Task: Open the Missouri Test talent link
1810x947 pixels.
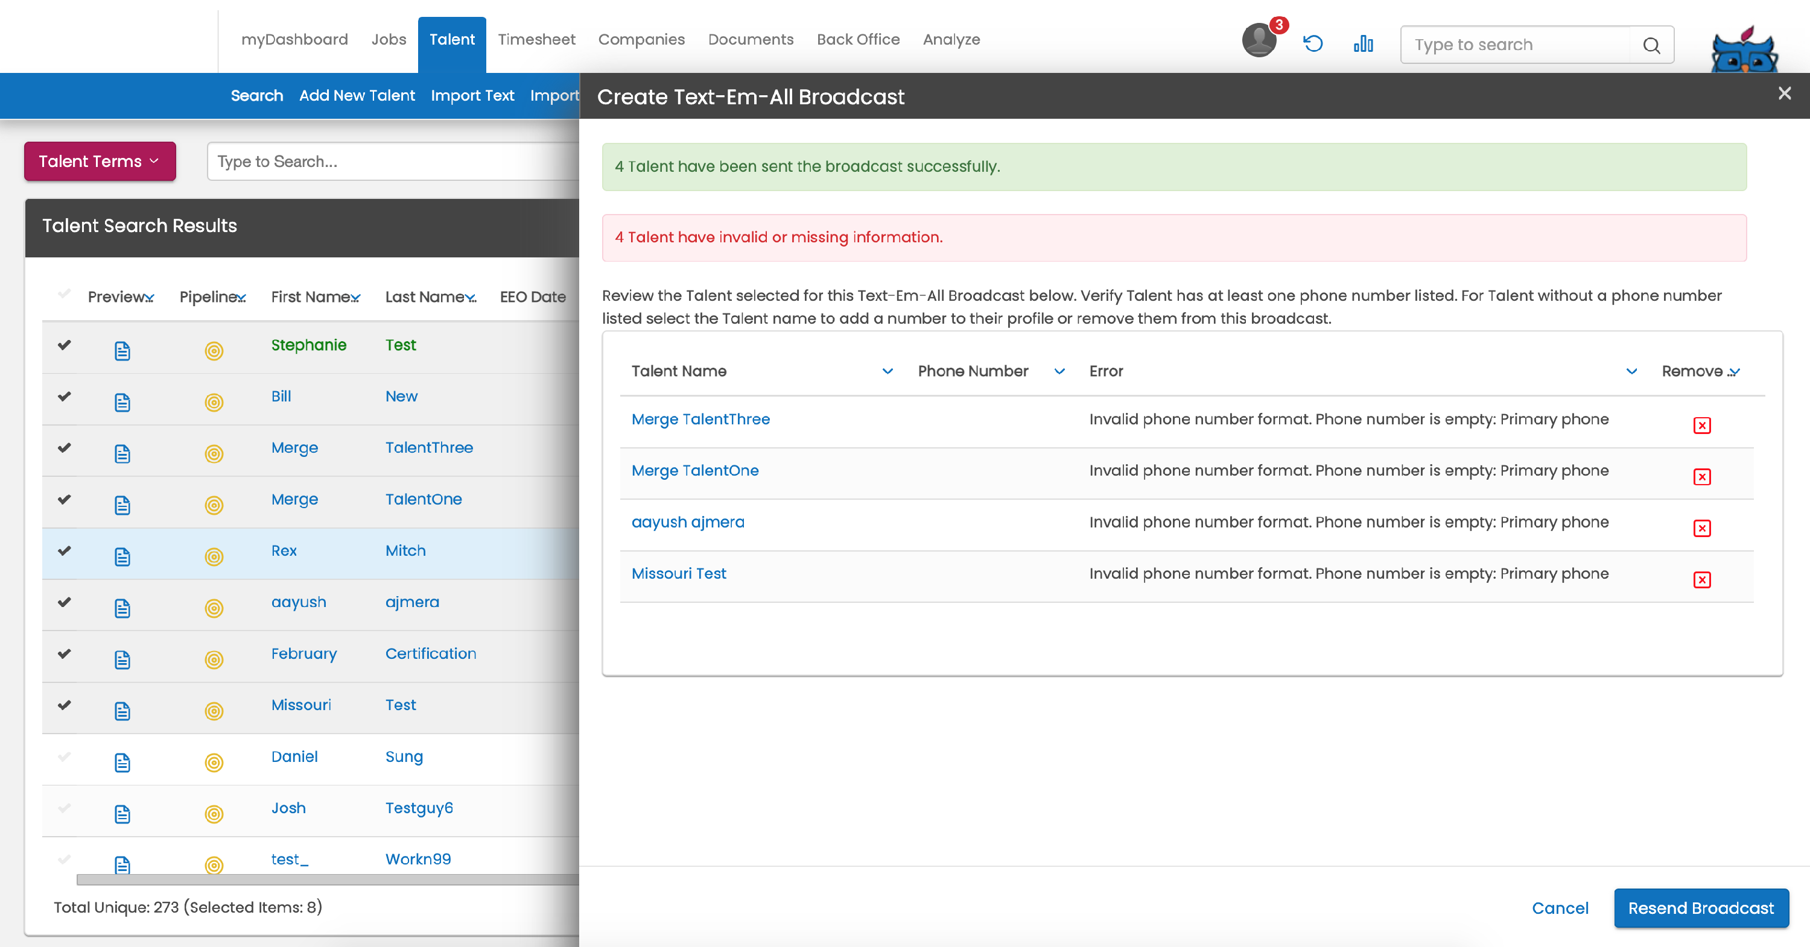Action: [678, 573]
